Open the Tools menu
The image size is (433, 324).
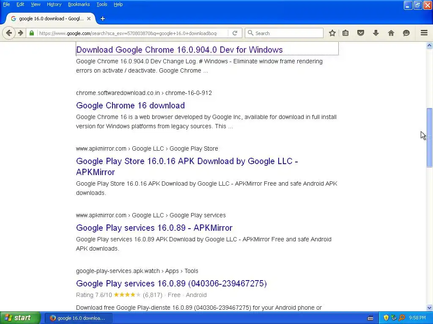coord(101,4)
